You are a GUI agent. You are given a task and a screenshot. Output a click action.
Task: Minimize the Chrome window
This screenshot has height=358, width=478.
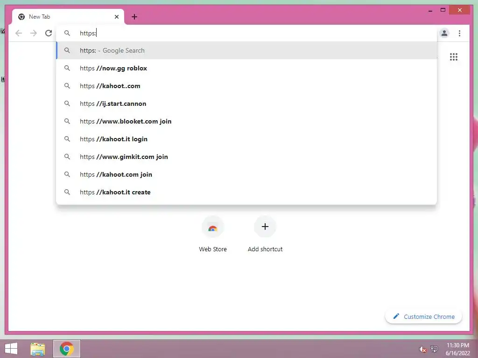point(430,10)
